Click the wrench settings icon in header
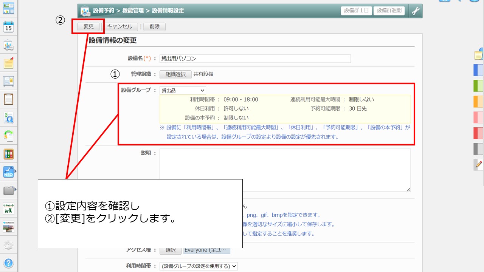This screenshot has width=484, height=272. click(x=416, y=11)
